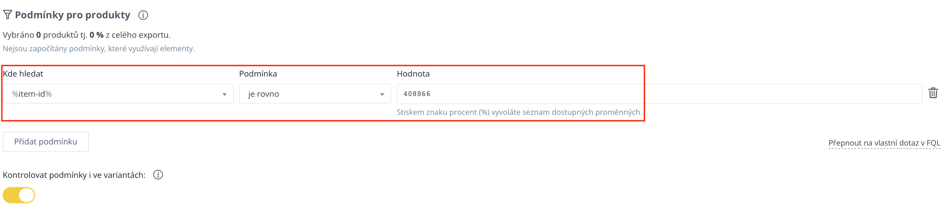Click the arrow on the 'je rovno' select
Viewport: 950px width, 221px height.
tap(382, 94)
